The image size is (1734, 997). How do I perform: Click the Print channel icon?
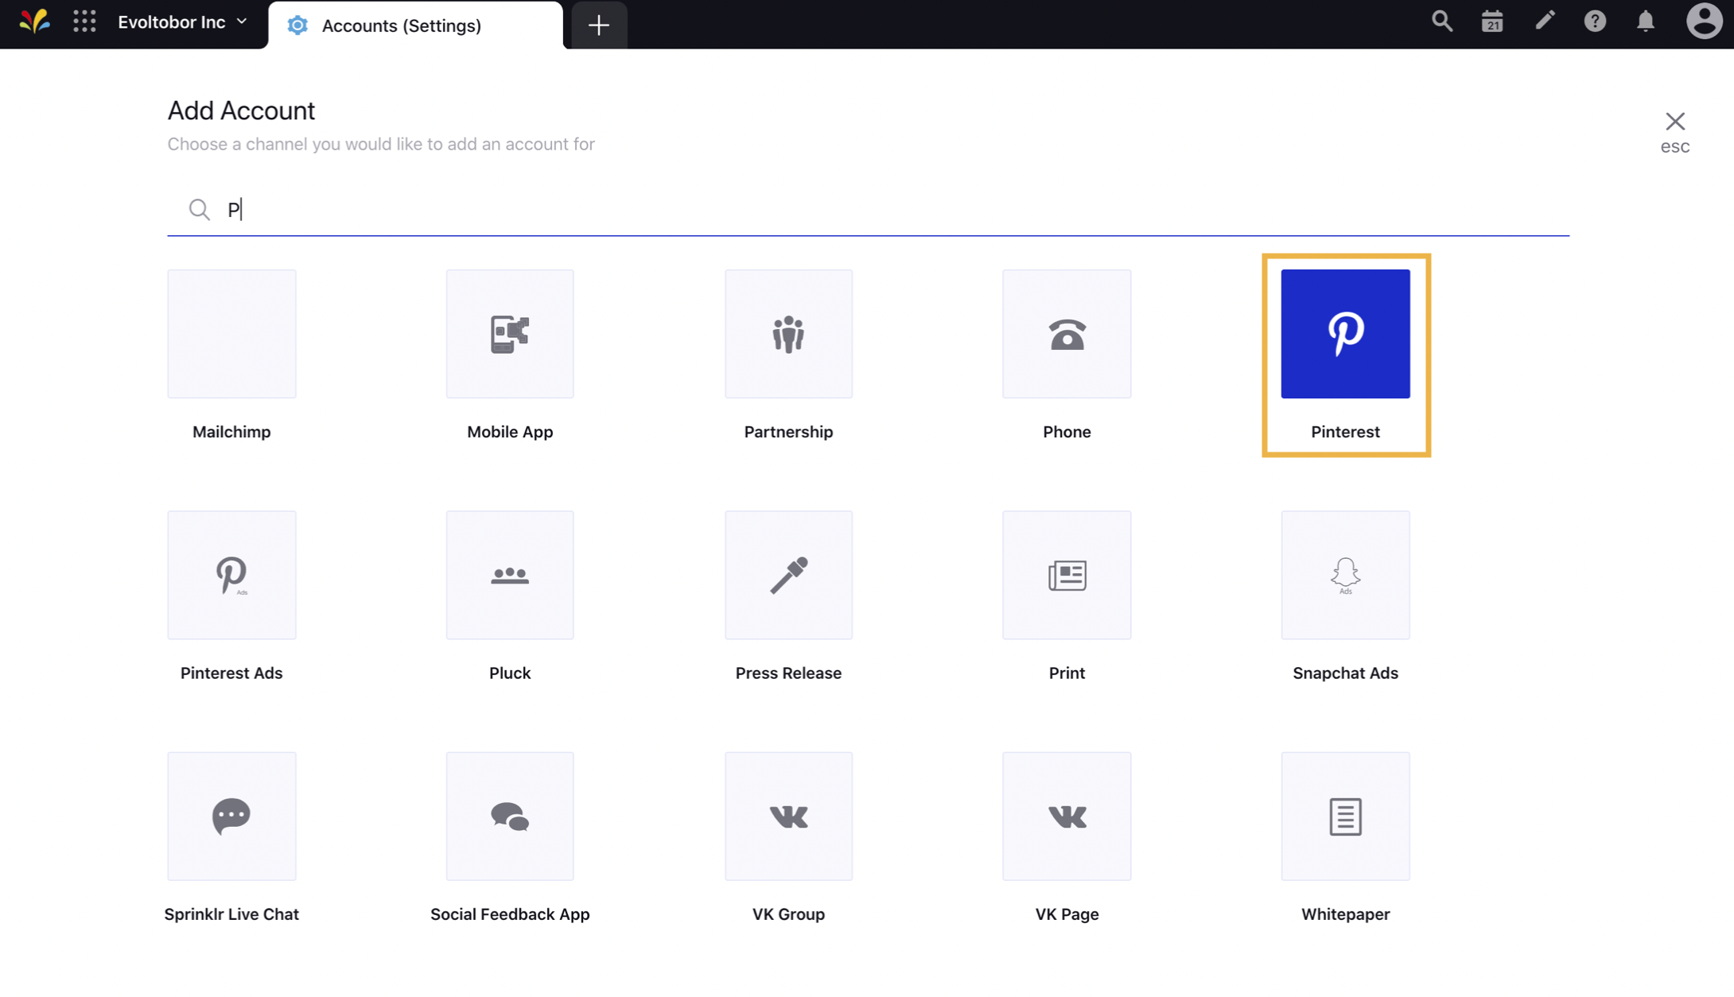coord(1066,575)
